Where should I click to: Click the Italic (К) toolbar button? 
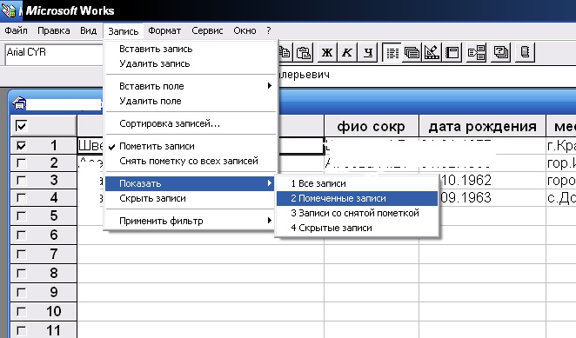click(x=347, y=52)
